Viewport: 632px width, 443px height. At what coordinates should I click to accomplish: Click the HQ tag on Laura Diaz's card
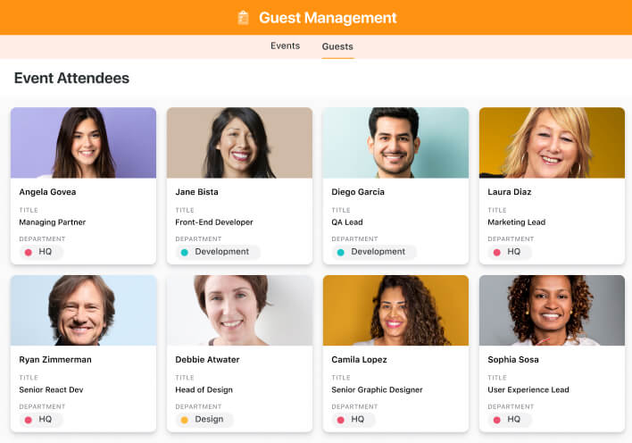pos(510,252)
